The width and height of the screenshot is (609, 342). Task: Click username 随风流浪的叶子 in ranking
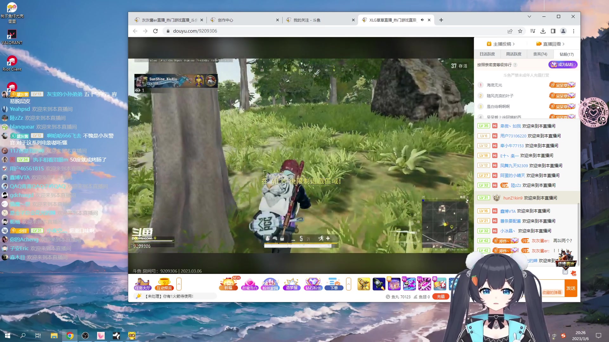500,96
